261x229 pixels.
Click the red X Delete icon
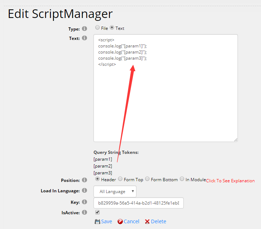tap(147, 221)
